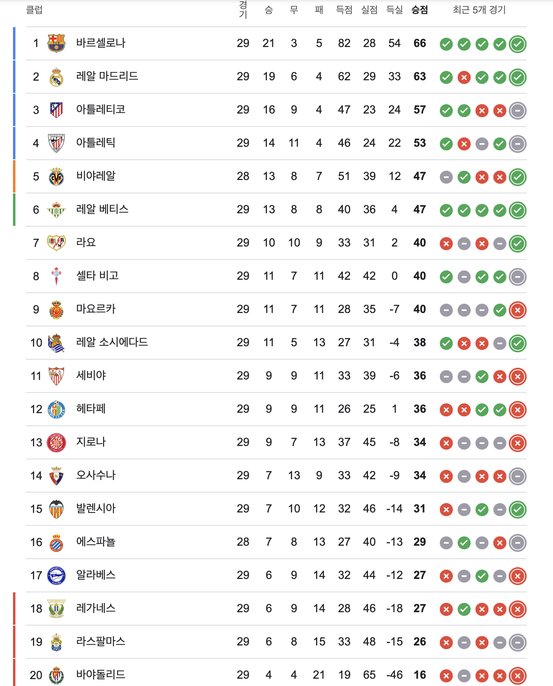Click Mallorca's latest match loss indicator
Image resolution: width=553 pixels, height=686 pixels.
518,310
